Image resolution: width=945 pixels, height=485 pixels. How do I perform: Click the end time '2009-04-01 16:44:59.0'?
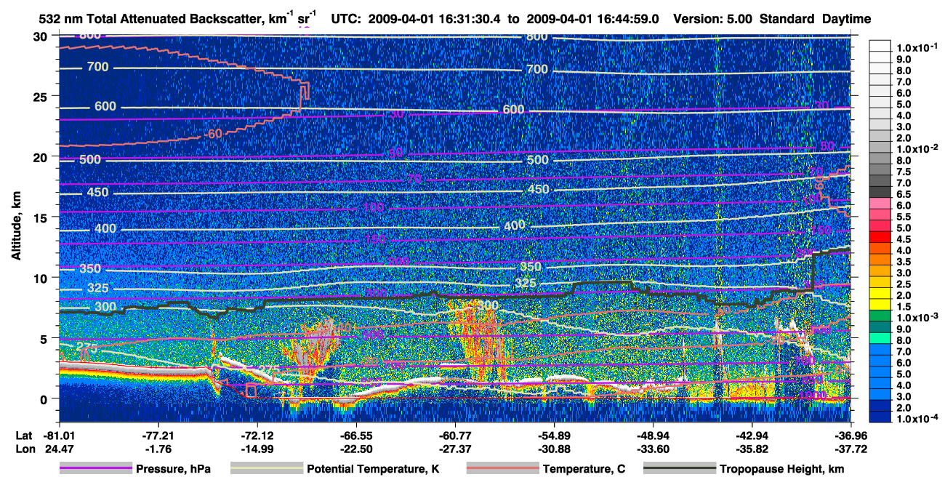[594, 20]
